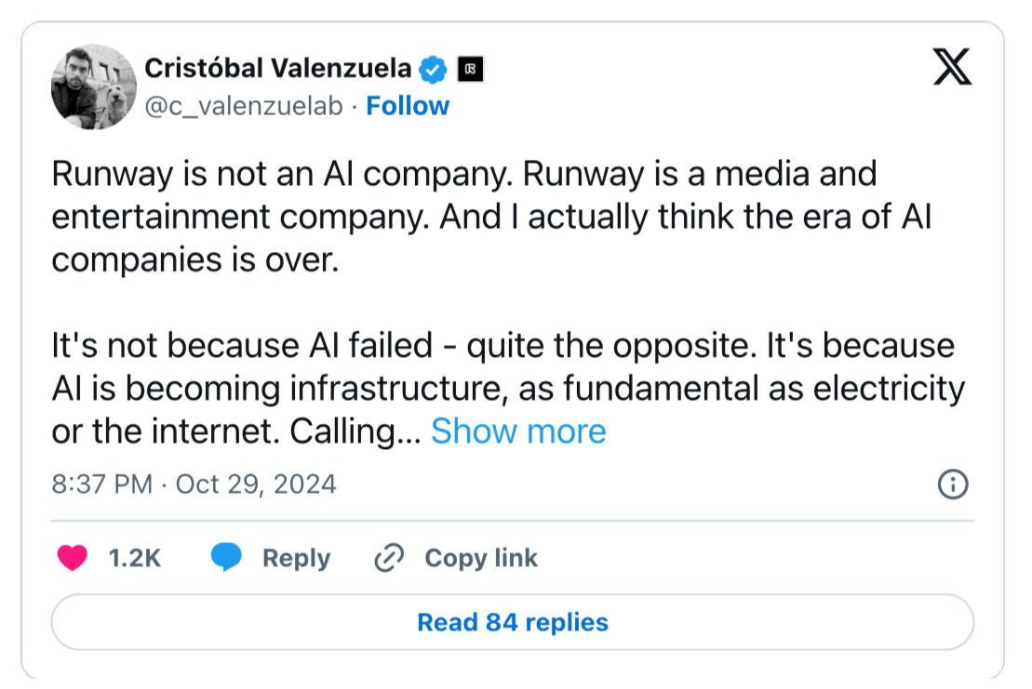Open the Twitter info circle icon

click(x=953, y=484)
